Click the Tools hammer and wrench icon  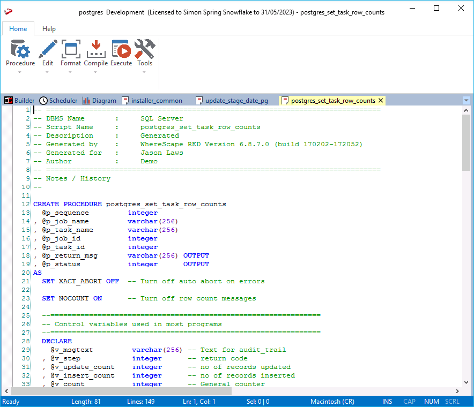click(145, 49)
